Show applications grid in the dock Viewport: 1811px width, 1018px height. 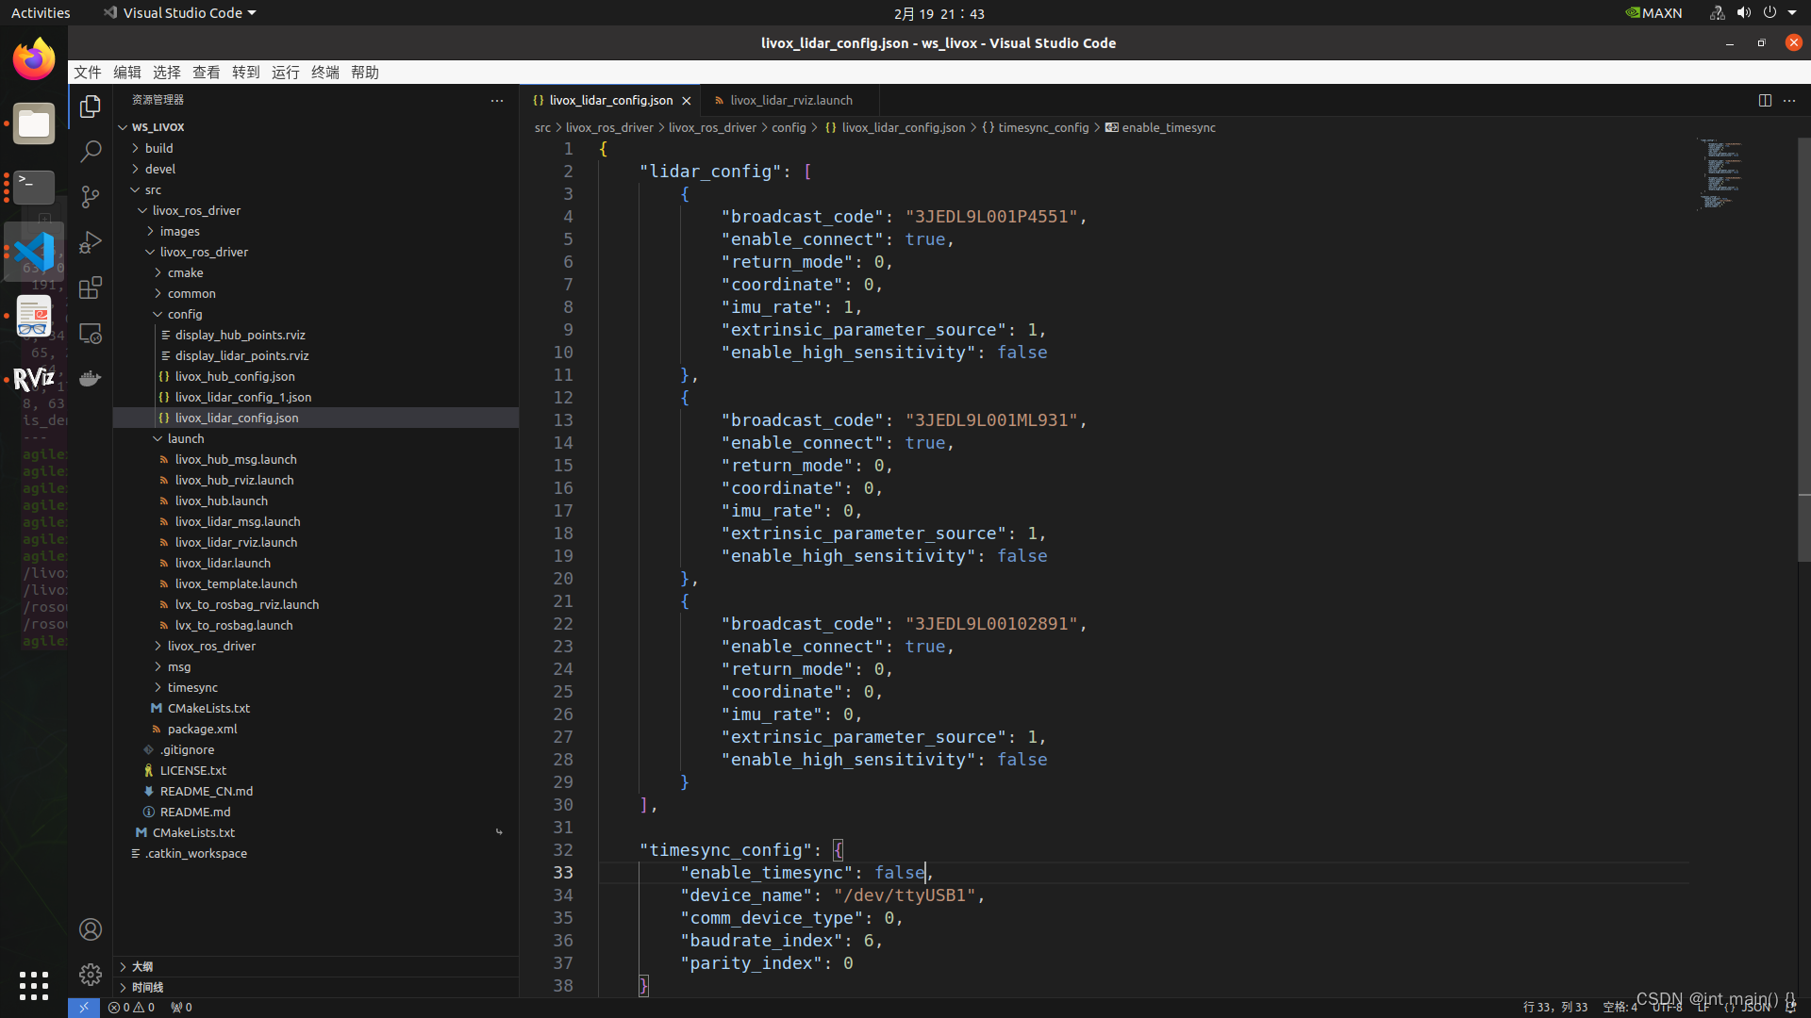(34, 985)
